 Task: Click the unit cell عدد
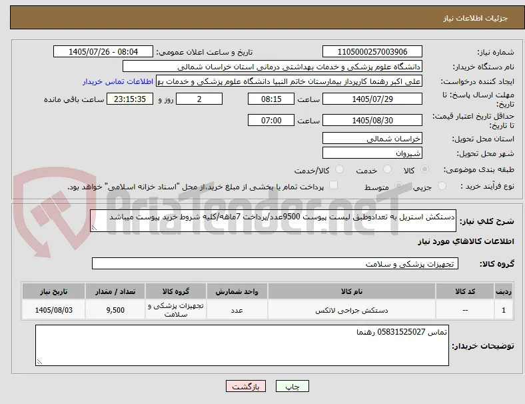coord(237,310)
